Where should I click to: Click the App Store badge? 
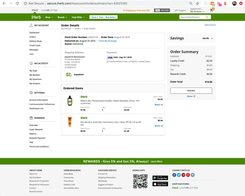160,184
